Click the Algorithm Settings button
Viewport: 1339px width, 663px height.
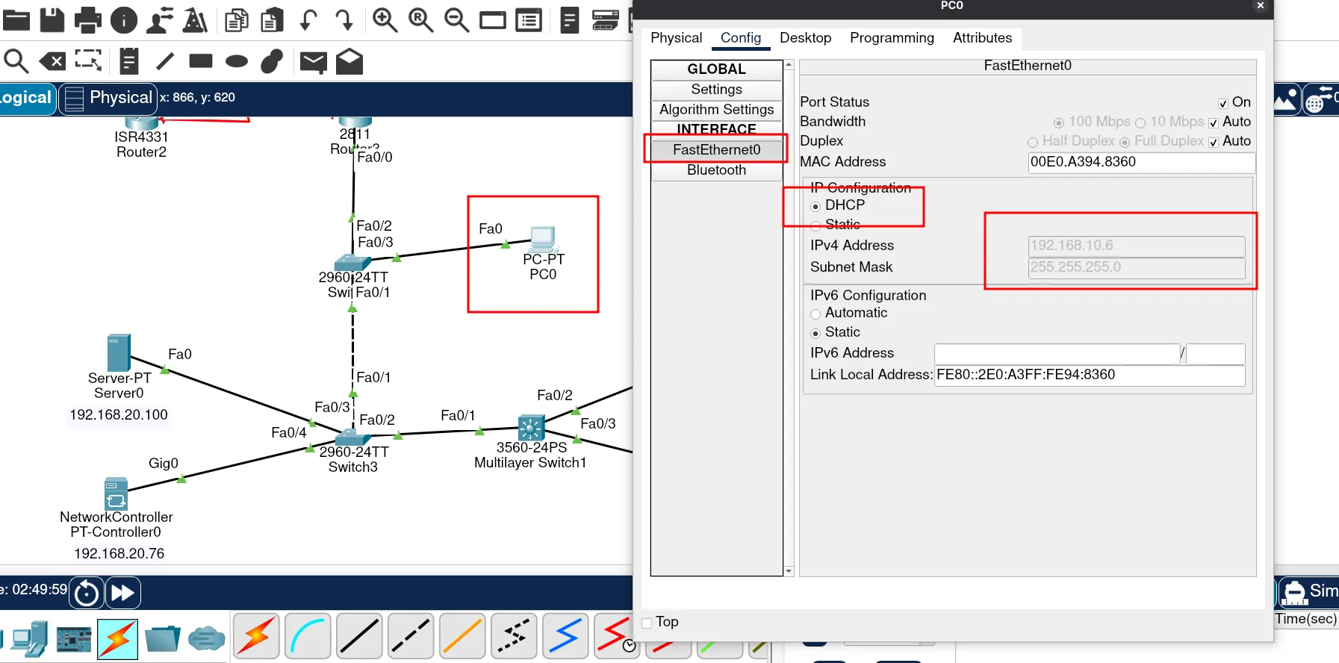(x=716, y=110)
